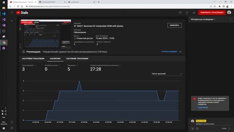Launch Visual Studio Code from the taskbar
Image resolution: width=234 pixels, height=132 pixels.
click(4, 14)
